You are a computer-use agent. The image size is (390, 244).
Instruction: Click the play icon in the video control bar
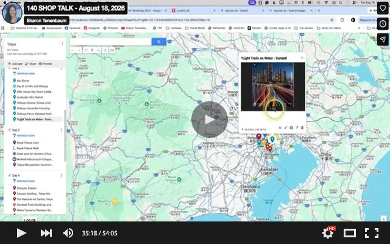click(21, 233)
